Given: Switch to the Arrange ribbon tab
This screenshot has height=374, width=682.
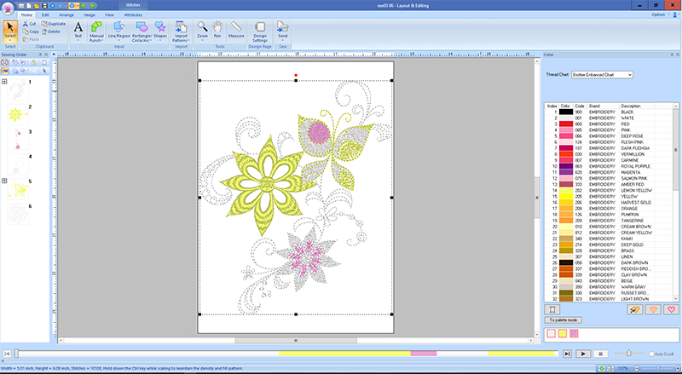Looking at the screenshot, I should coord(66,15).
